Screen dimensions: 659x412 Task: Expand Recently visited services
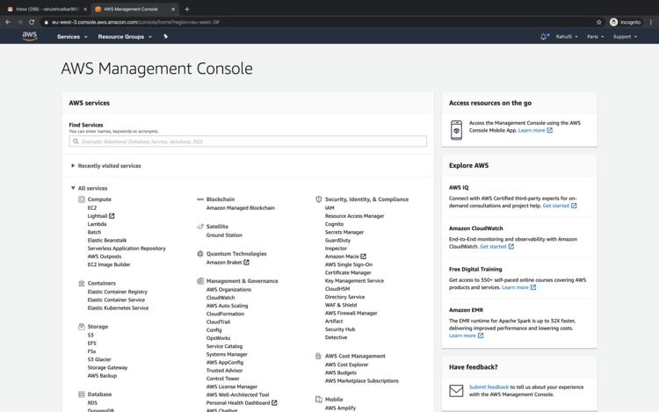coord(106,166)
